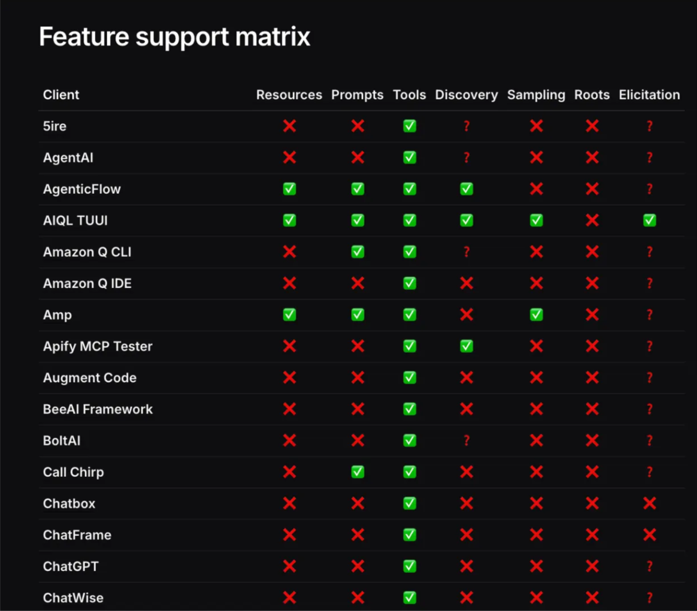
Task: Click the 5ire Discovery question mark
Action: pyautogui.click(x=466, y=126)
